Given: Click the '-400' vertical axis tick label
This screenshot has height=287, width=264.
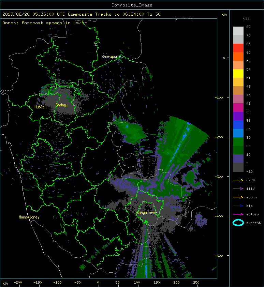Looking at the screenshot, I should point(219,216).
